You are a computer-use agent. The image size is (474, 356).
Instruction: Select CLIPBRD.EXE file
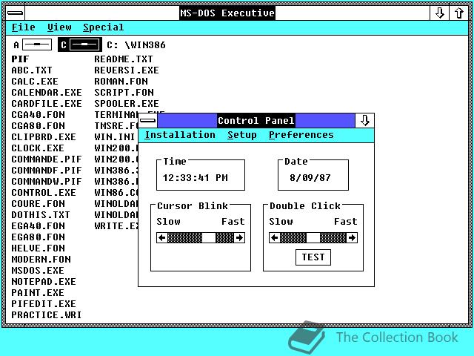coord(44,136)
